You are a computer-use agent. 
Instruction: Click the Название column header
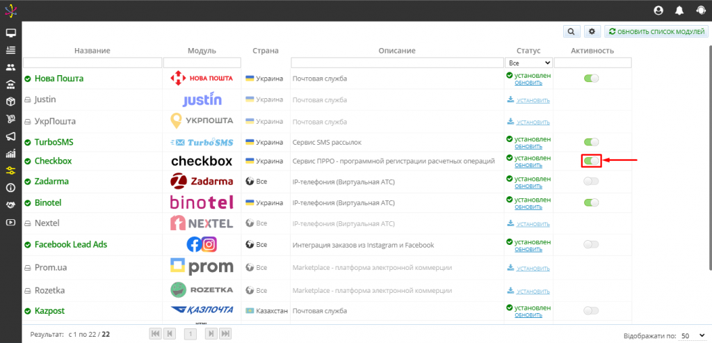(92, 50)
